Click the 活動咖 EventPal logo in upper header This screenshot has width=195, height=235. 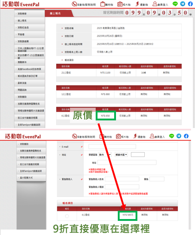click(x=21, y=4)
